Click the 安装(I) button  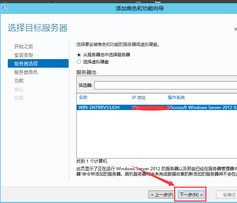(x=227, y=195)
